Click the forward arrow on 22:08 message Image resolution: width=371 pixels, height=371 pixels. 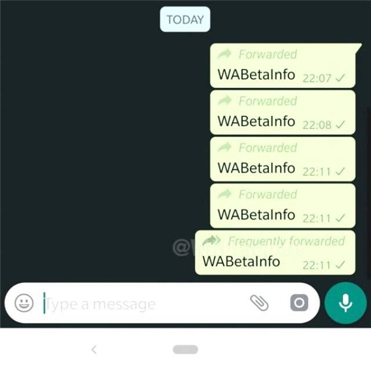click(x=224, y=101)
